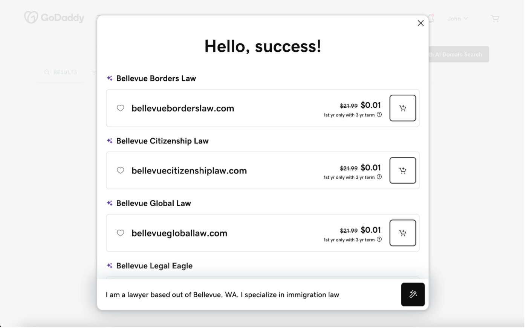
Task: Add bellevueborderslaw.com to cart
Action: 402,108
